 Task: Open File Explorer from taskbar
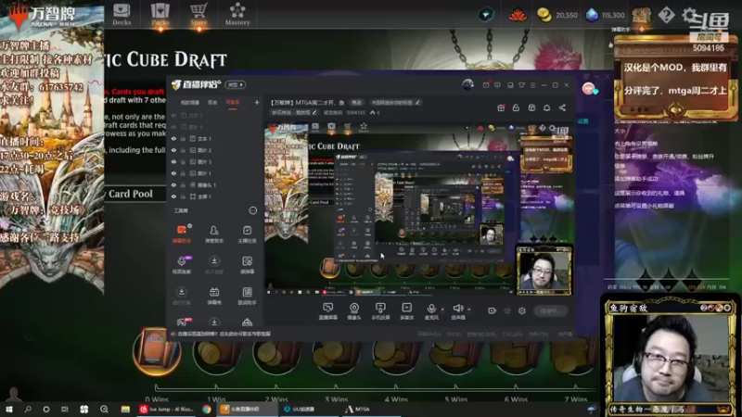[x=125, y=410]
